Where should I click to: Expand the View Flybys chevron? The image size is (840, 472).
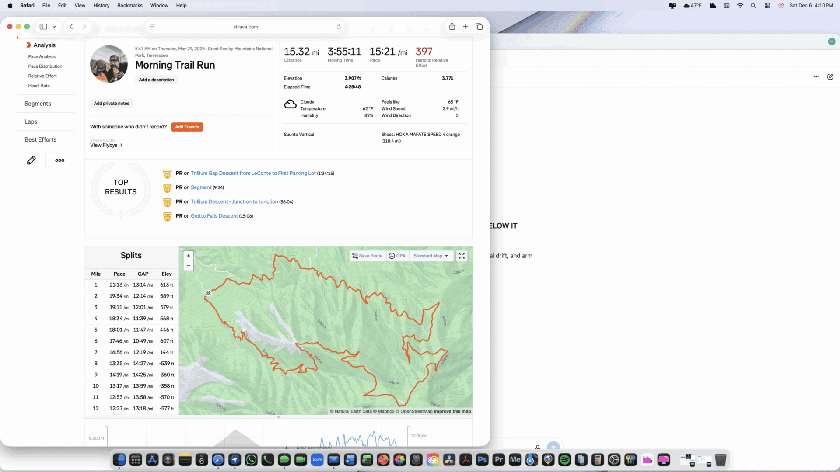[x=121, y=146]
